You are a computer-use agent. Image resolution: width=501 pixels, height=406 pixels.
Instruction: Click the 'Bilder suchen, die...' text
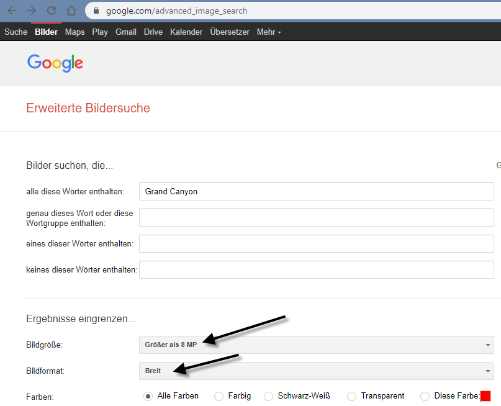pyautogui.click(x=70, y=166)
